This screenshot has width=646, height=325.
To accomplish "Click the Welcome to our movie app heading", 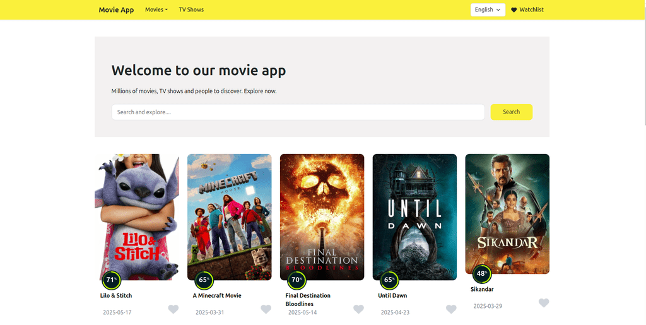I will [x=199, y=70].
